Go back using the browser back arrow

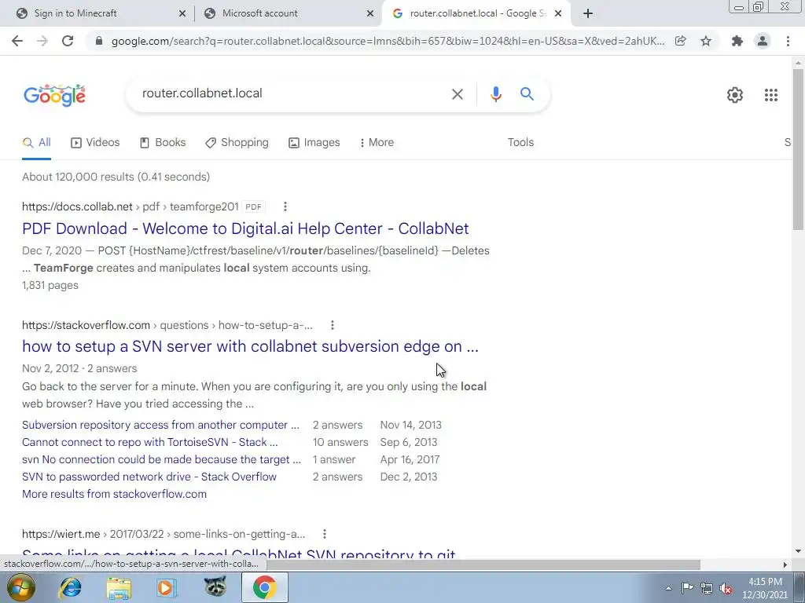click(x=17, y=41)
